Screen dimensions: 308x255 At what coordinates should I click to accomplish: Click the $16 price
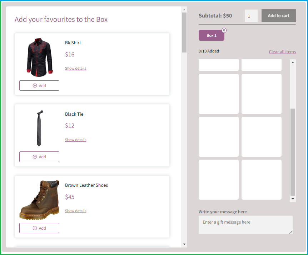coord(70,54)
